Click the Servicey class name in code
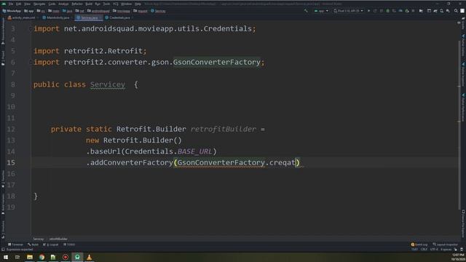Image resolution: width=466 pixels, height=262 pixels. 108,84
